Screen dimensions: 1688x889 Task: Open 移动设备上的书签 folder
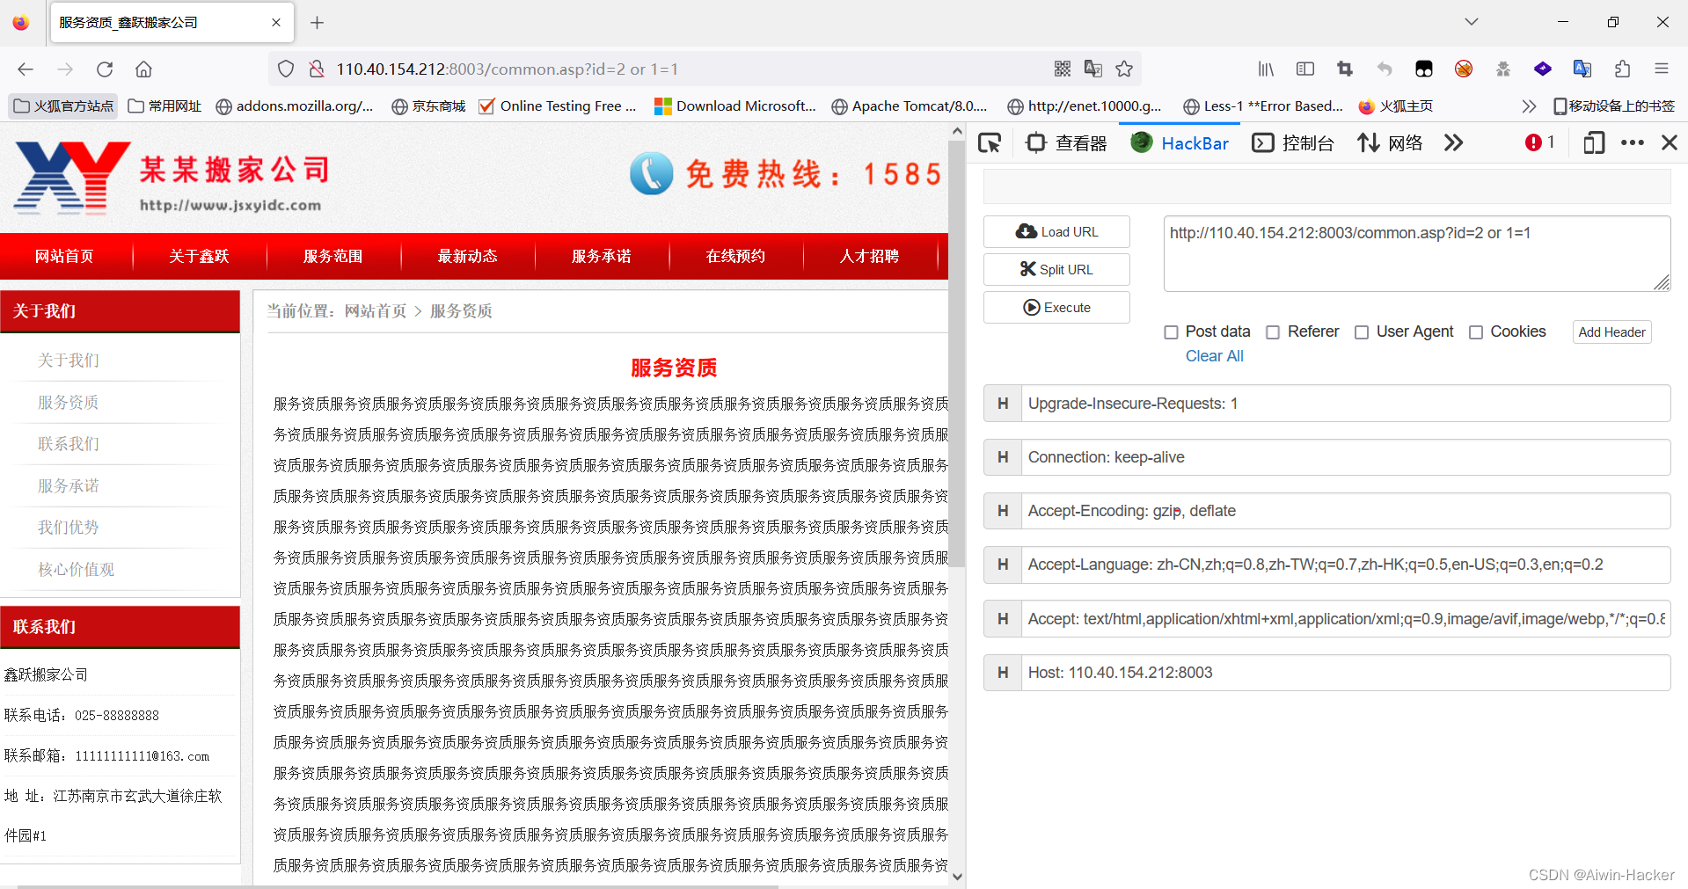coord(1613,106)
